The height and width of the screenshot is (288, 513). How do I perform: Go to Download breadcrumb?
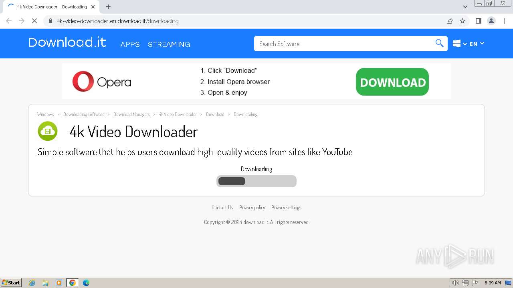pyautogui.click(x=215, y=114)
